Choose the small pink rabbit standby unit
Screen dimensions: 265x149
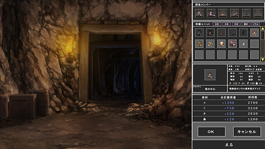point(243,44)
